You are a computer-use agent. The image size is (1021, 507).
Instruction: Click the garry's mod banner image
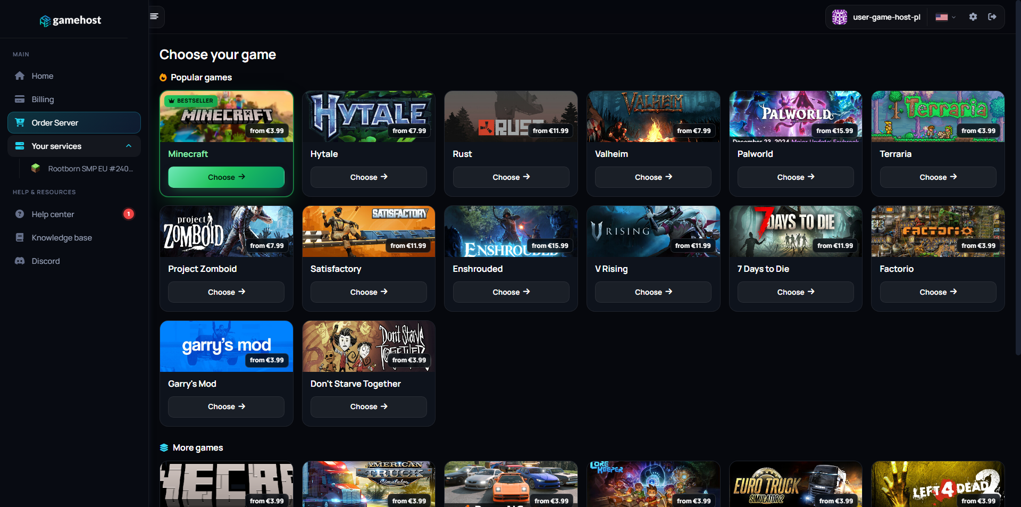227,346
